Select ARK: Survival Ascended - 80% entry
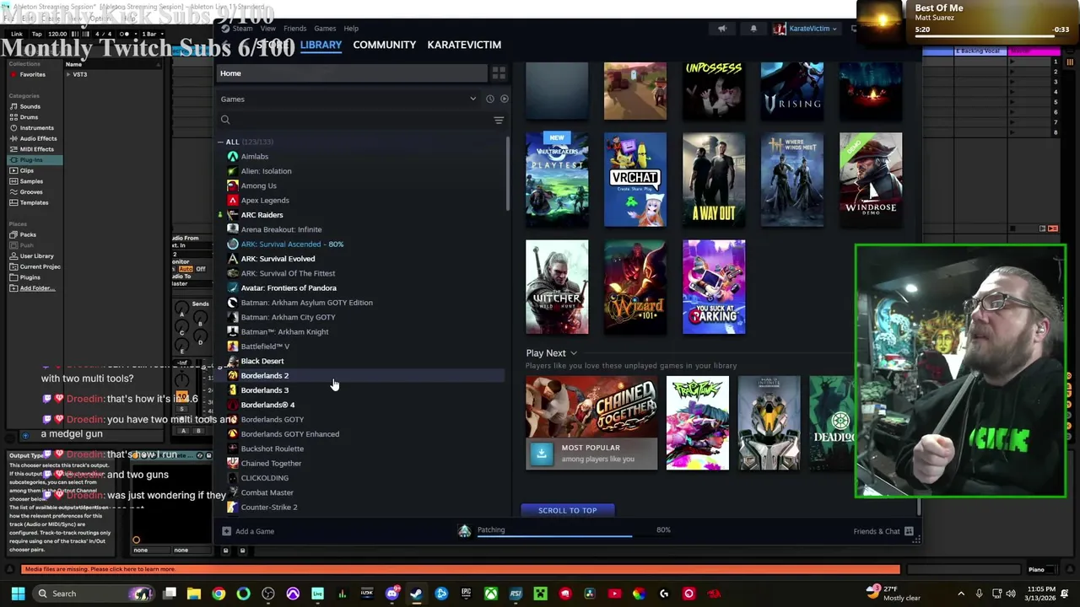This screenshot has width=1080, height=607. tap(292, 244)
